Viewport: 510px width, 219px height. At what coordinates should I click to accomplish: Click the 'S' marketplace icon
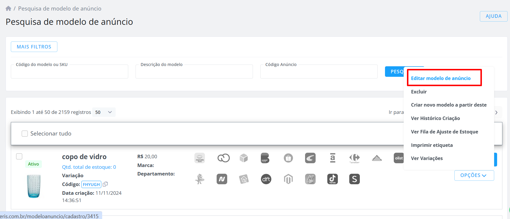pyautogui.click(x=355, y=179)
